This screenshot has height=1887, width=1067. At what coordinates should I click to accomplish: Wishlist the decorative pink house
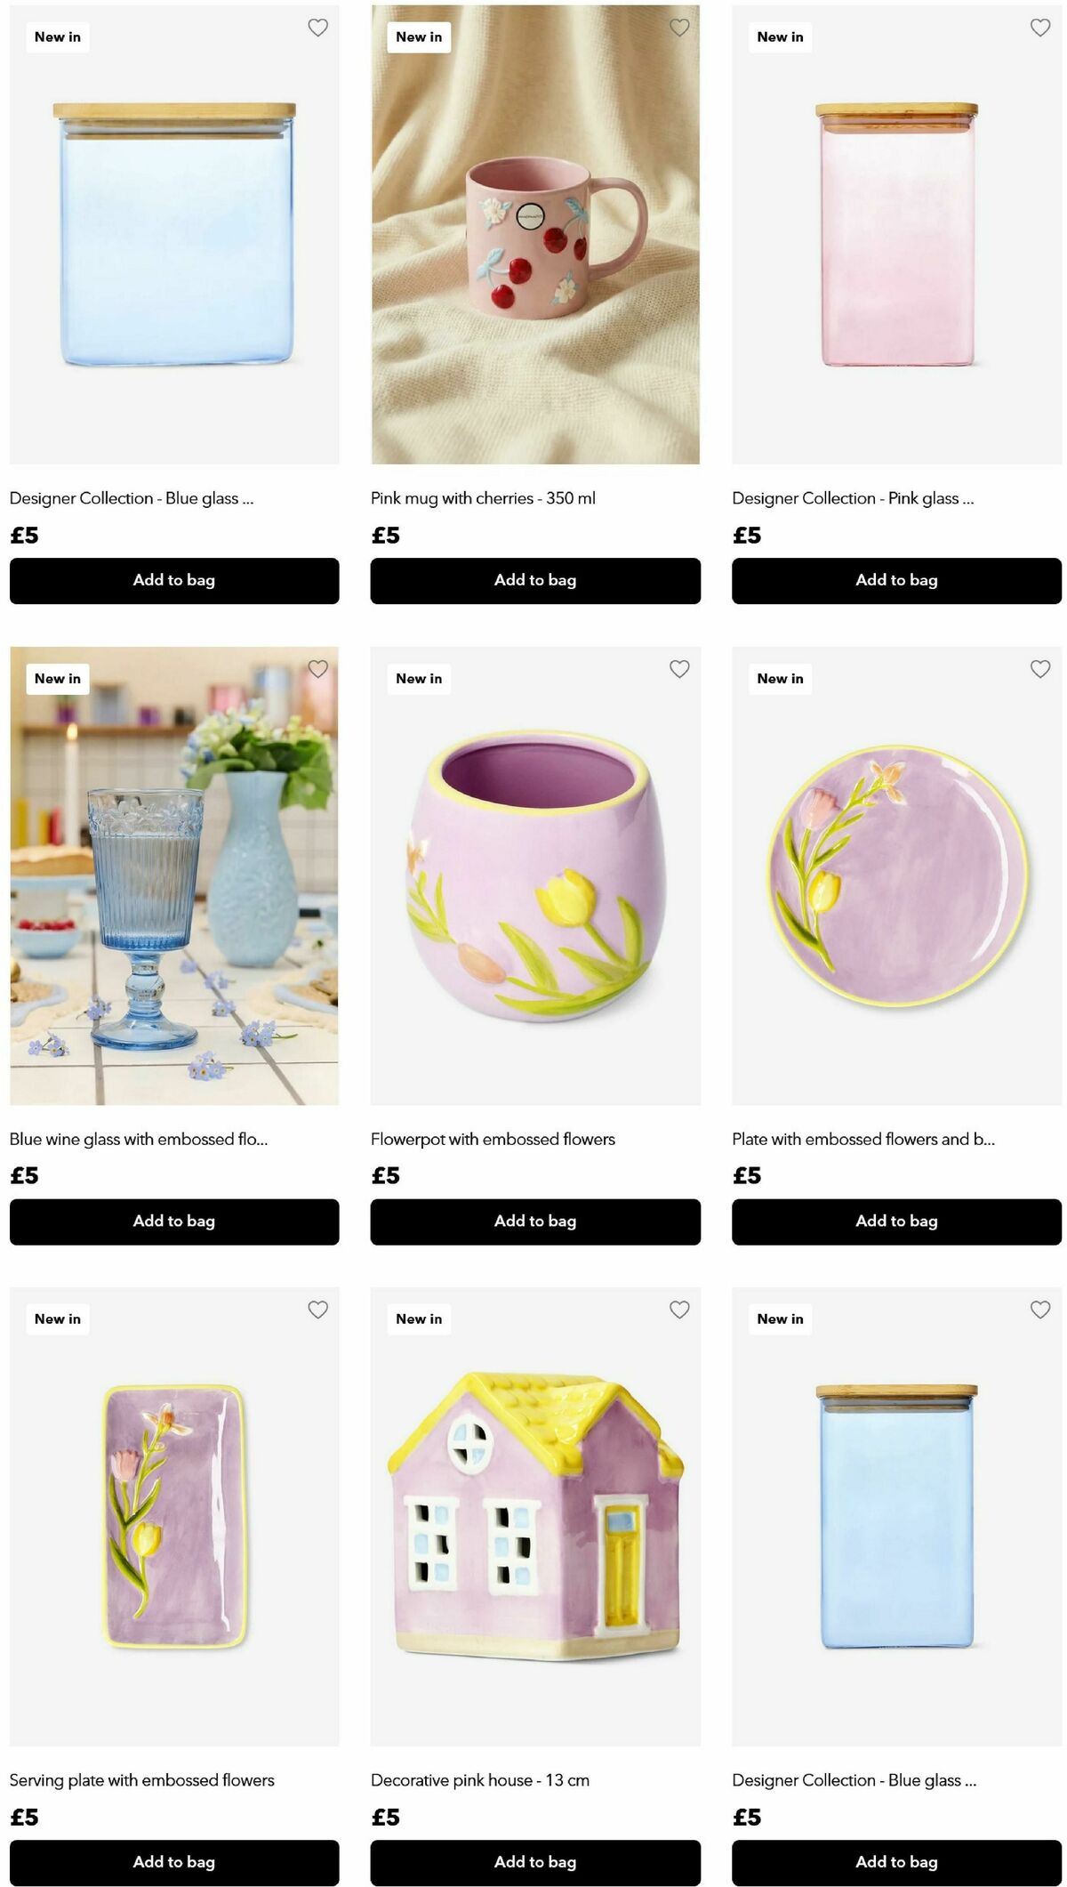point(679,1310)
